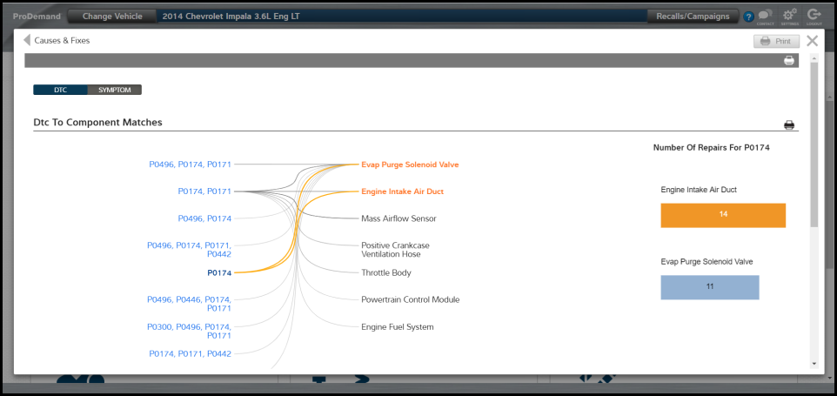Screen dimensions: 837x396
Task: Select Mass Airflow Sensor component
Action: tap(398, 218)
